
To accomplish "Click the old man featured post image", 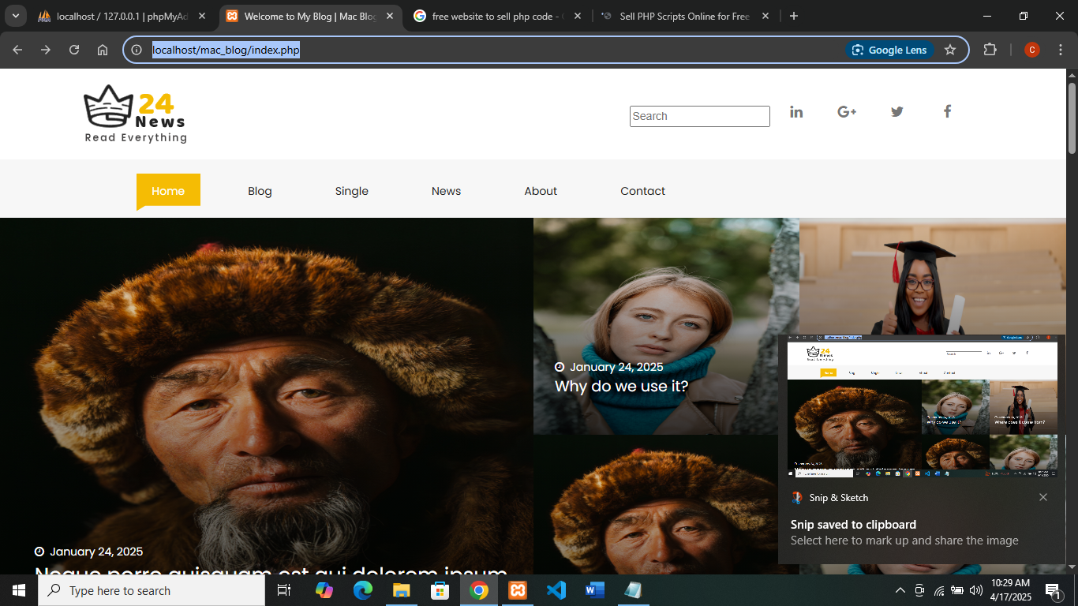I will 267,396.
